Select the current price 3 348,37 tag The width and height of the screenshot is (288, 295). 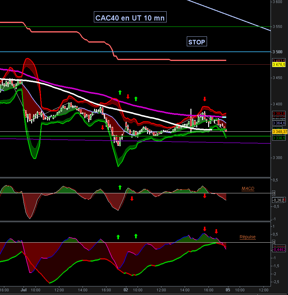(280, 131)
